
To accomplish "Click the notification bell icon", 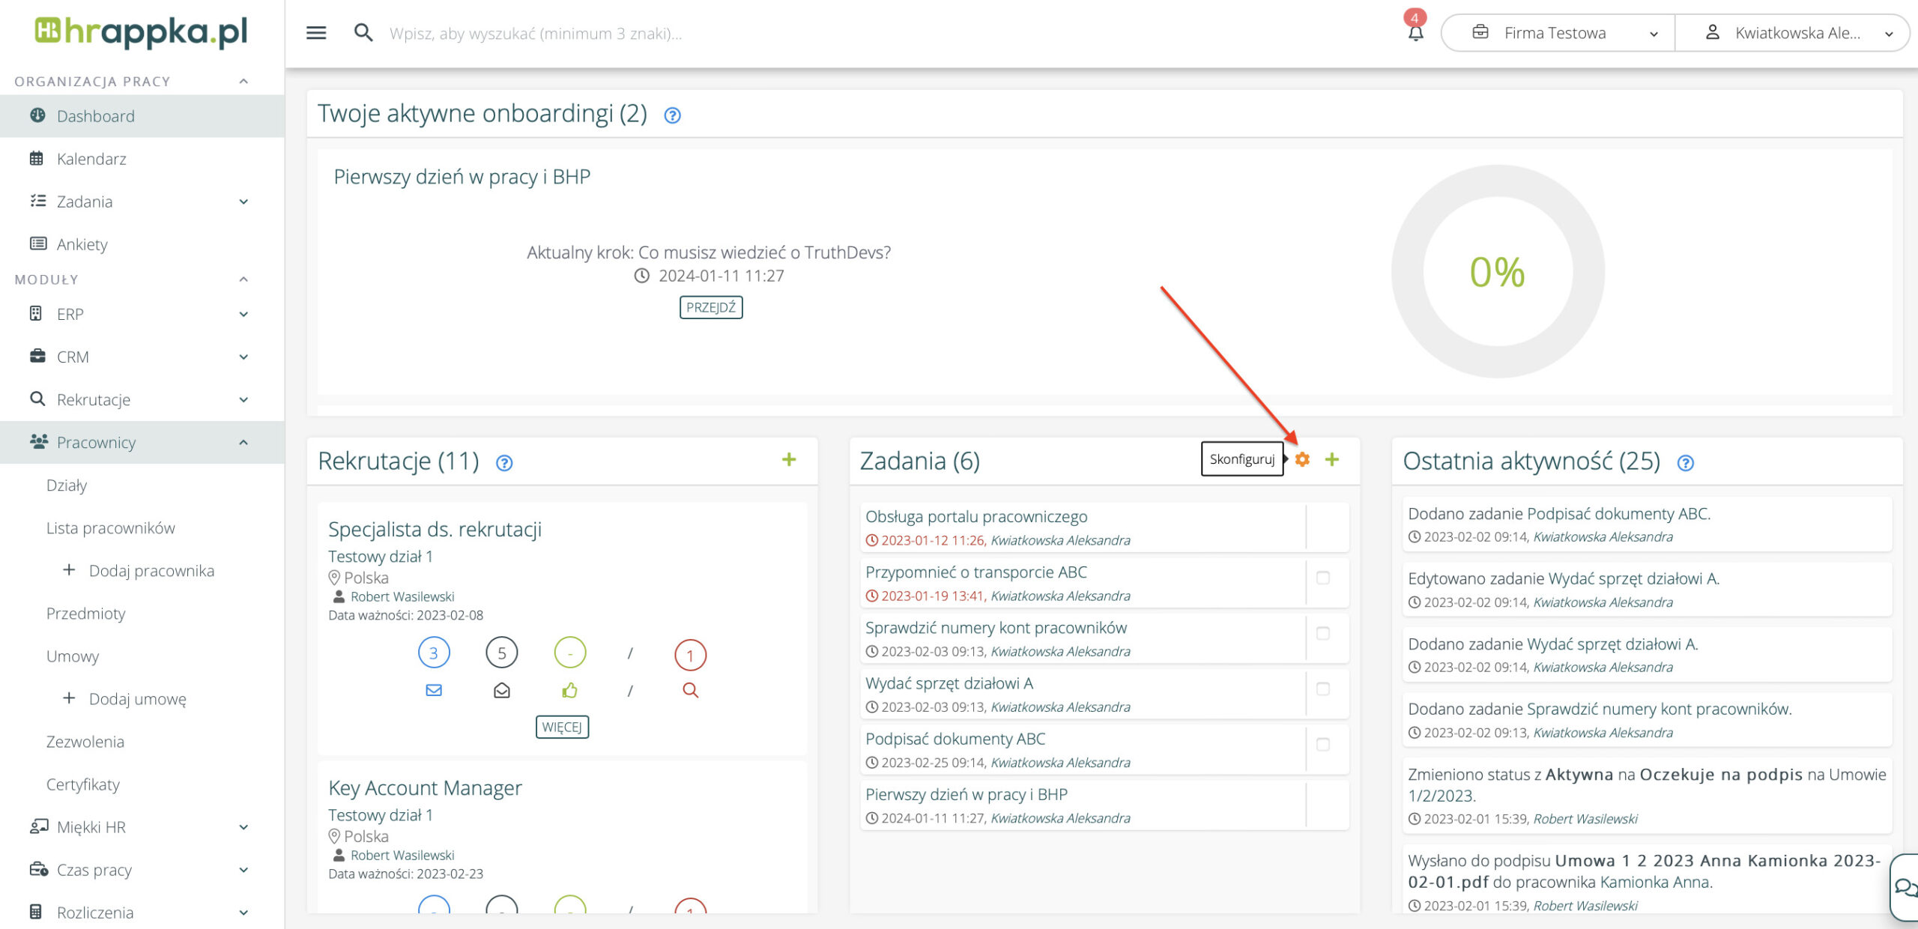I will 1415,34.
